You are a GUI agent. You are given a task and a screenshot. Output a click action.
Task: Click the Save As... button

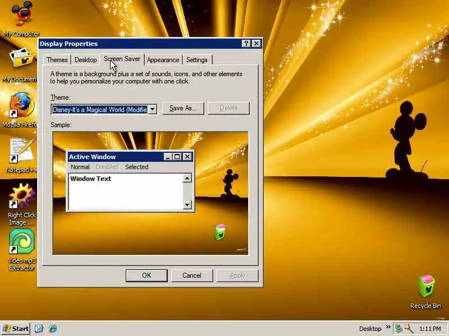click(x=183, y=108)
